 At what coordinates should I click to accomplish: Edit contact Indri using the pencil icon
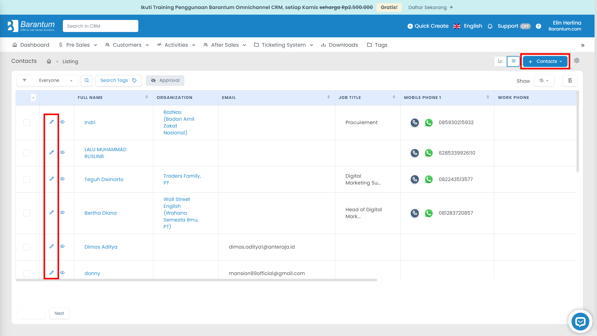52,122
